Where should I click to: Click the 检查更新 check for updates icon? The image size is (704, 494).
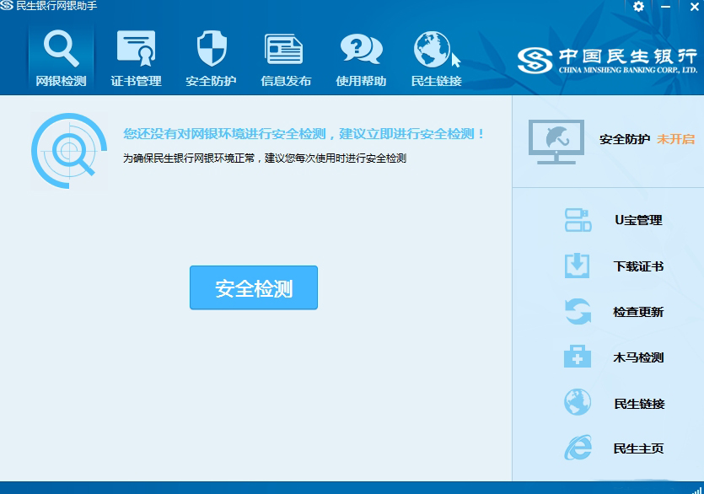[x=578, y=311]
